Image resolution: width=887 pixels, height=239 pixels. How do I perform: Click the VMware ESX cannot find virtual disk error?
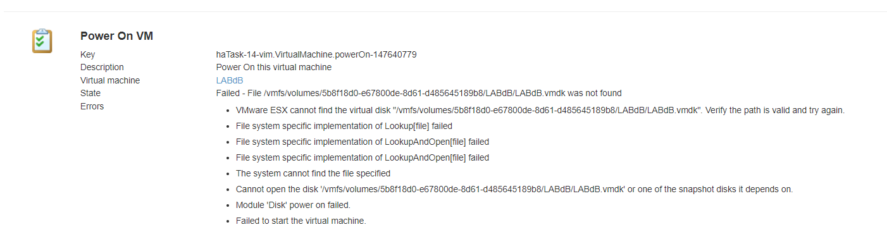(x=540, y=110)
